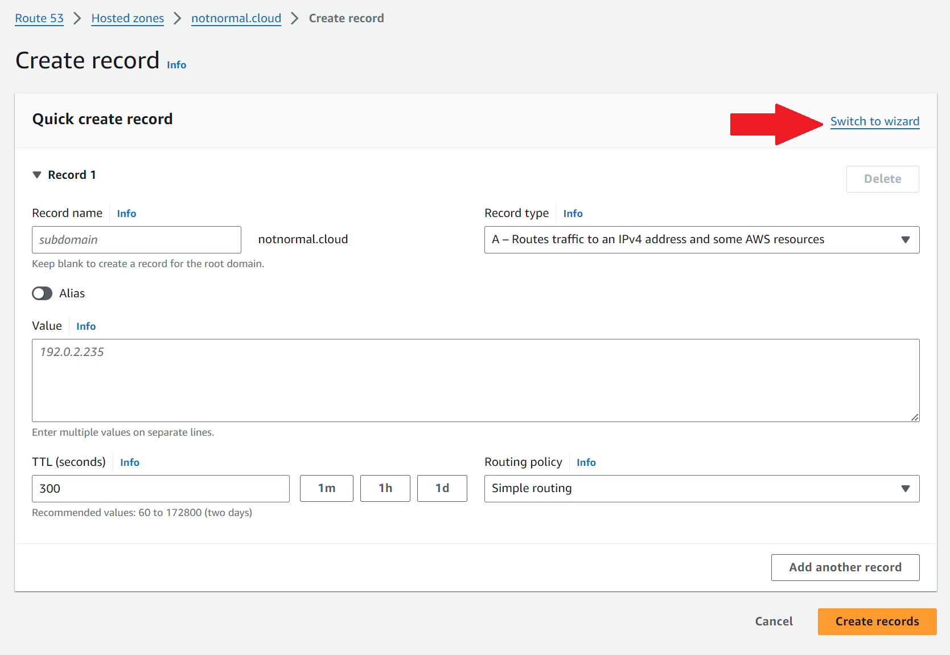Screen dimensions: 950x655
Task: Open Info help for Routing policy
Action: click(x=586, y=462)
